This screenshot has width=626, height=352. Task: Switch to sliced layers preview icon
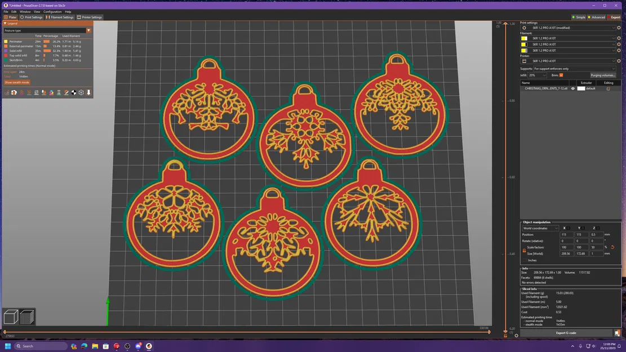[x=26, y=317]
